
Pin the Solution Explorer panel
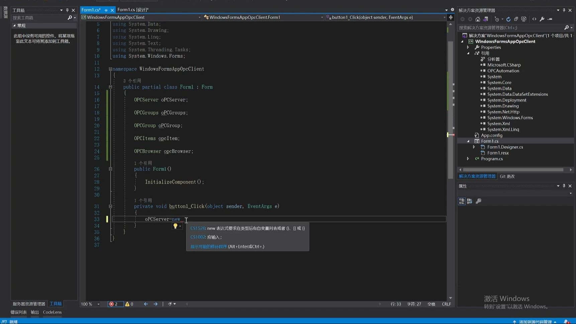click(564, 10)
